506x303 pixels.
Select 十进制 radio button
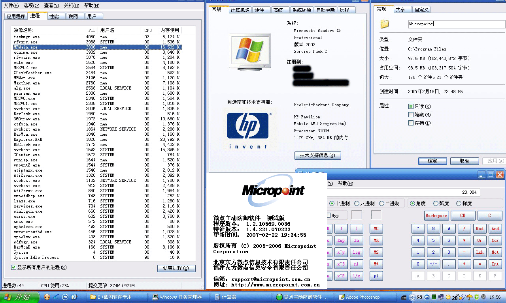pyautogui.click(x=332, y=204)
